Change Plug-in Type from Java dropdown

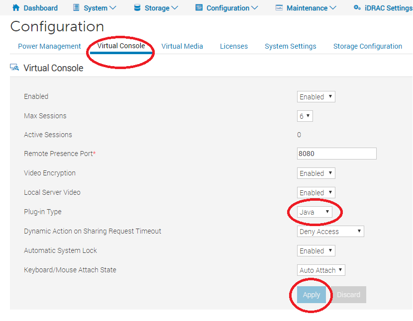[315, 212]
